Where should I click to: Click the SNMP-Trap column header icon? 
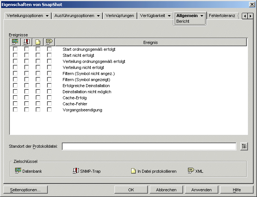[27, 42]
